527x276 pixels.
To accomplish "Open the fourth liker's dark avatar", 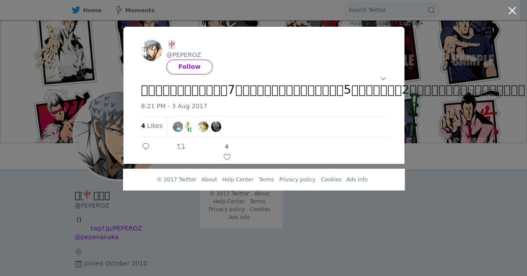I will coord(216,127).
